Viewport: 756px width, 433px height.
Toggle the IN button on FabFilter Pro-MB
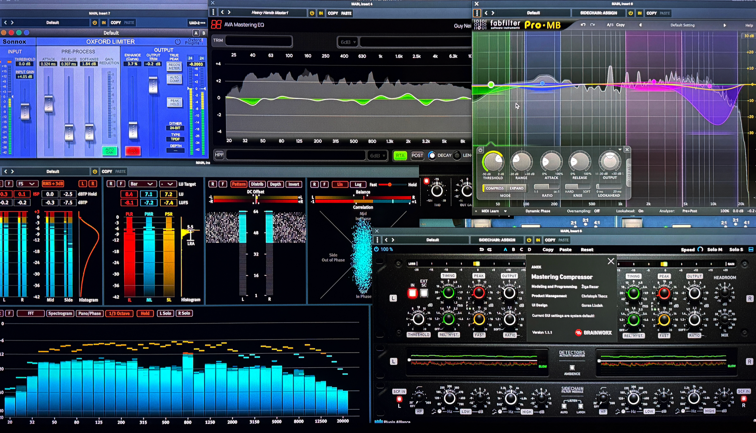639,13
